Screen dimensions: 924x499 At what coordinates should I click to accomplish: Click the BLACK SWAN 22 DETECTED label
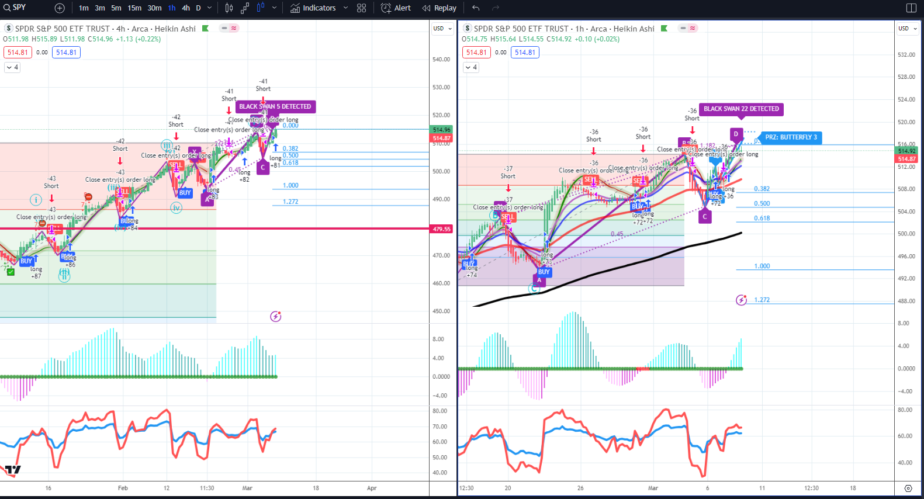(741, 109)
